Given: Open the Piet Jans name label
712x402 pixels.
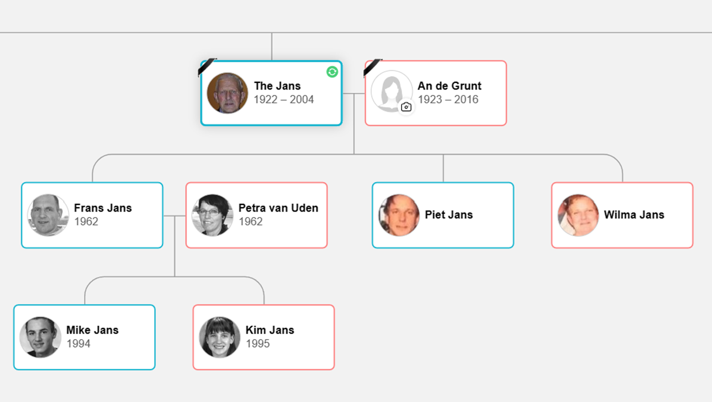Looking at the screenshot, I should [449, 215].
